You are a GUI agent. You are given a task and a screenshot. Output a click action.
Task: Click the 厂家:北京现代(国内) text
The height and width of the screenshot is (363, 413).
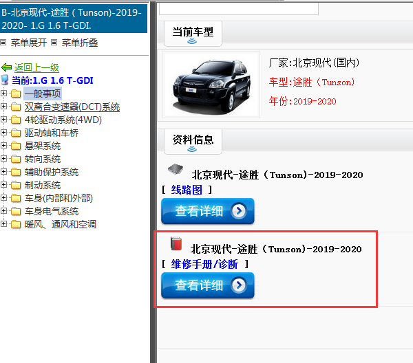pyautogui.click(x=314, y=63)
